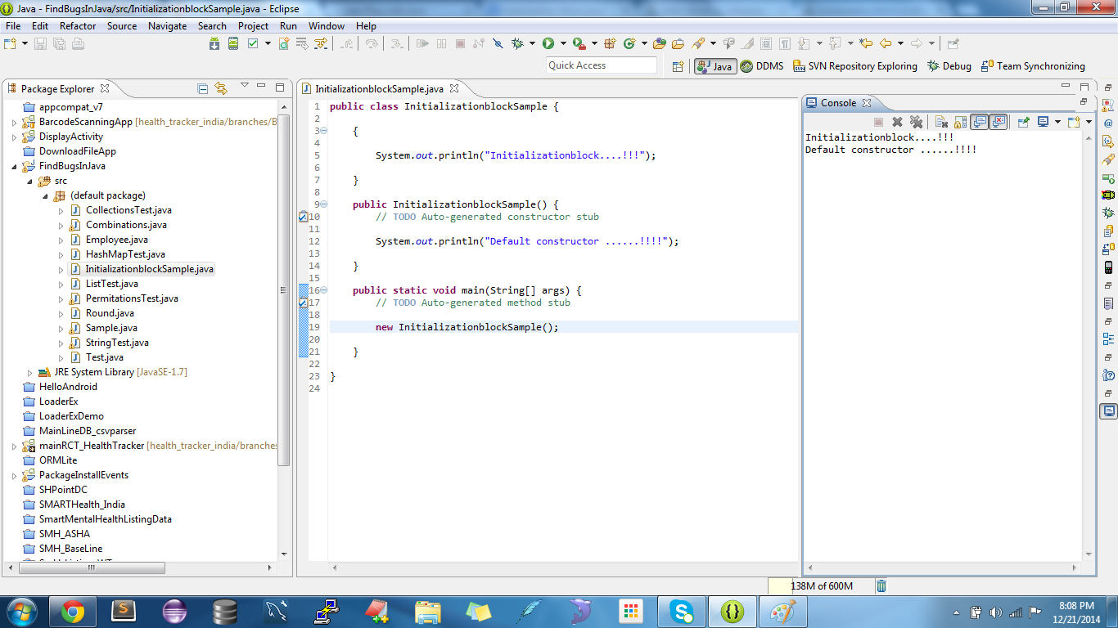Switch to the DDMS perspective
This screenshot has height=628, width=1118.
click(x=762, y=66)
